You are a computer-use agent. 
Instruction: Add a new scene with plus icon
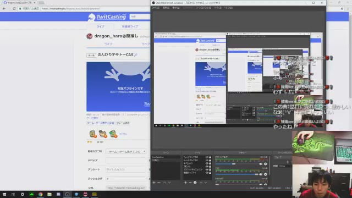(x=154, y=183)
